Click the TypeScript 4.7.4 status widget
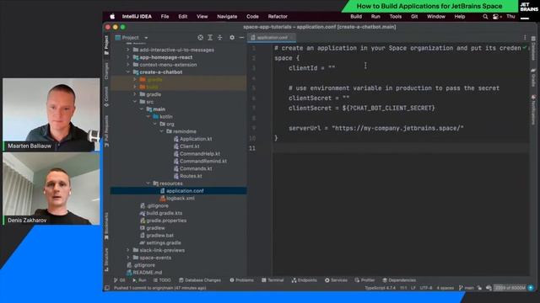540x303 pixels. [x=381, y=288]
